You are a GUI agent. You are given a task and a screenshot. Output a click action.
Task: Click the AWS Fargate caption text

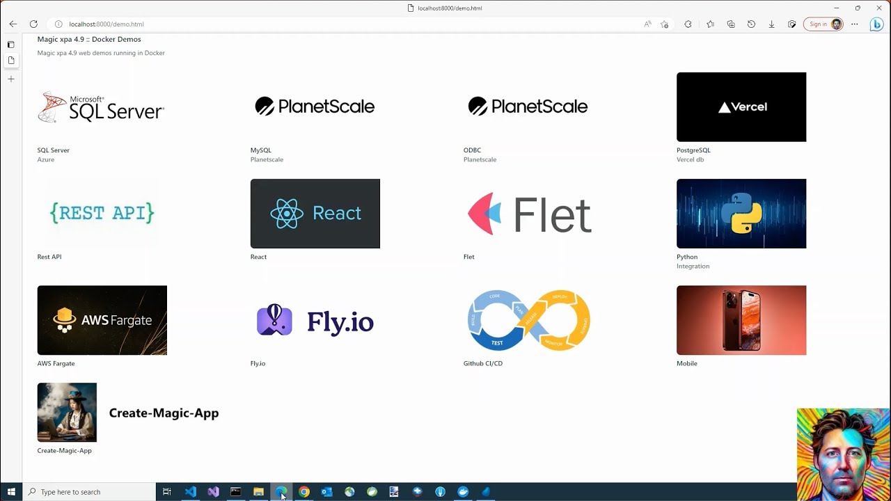point(56,363)
